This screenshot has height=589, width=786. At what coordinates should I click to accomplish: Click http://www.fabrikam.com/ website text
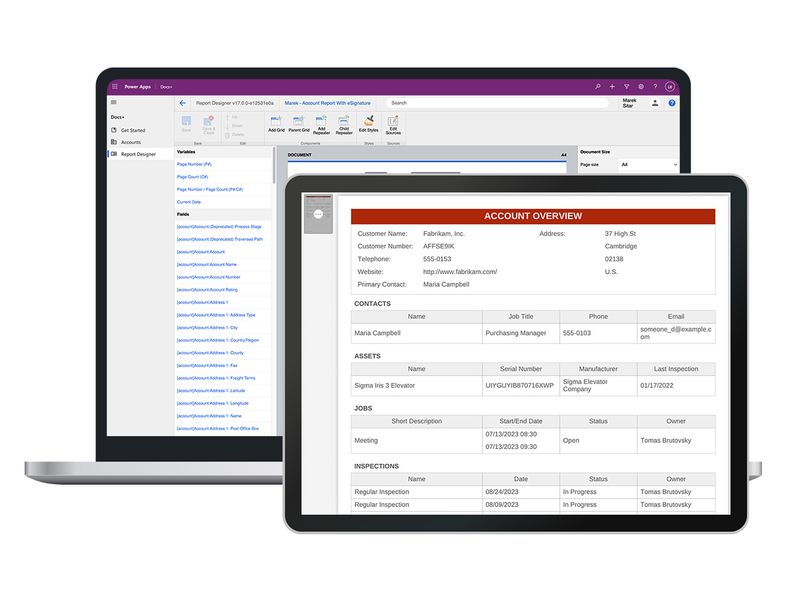click(x=460, y=272)
